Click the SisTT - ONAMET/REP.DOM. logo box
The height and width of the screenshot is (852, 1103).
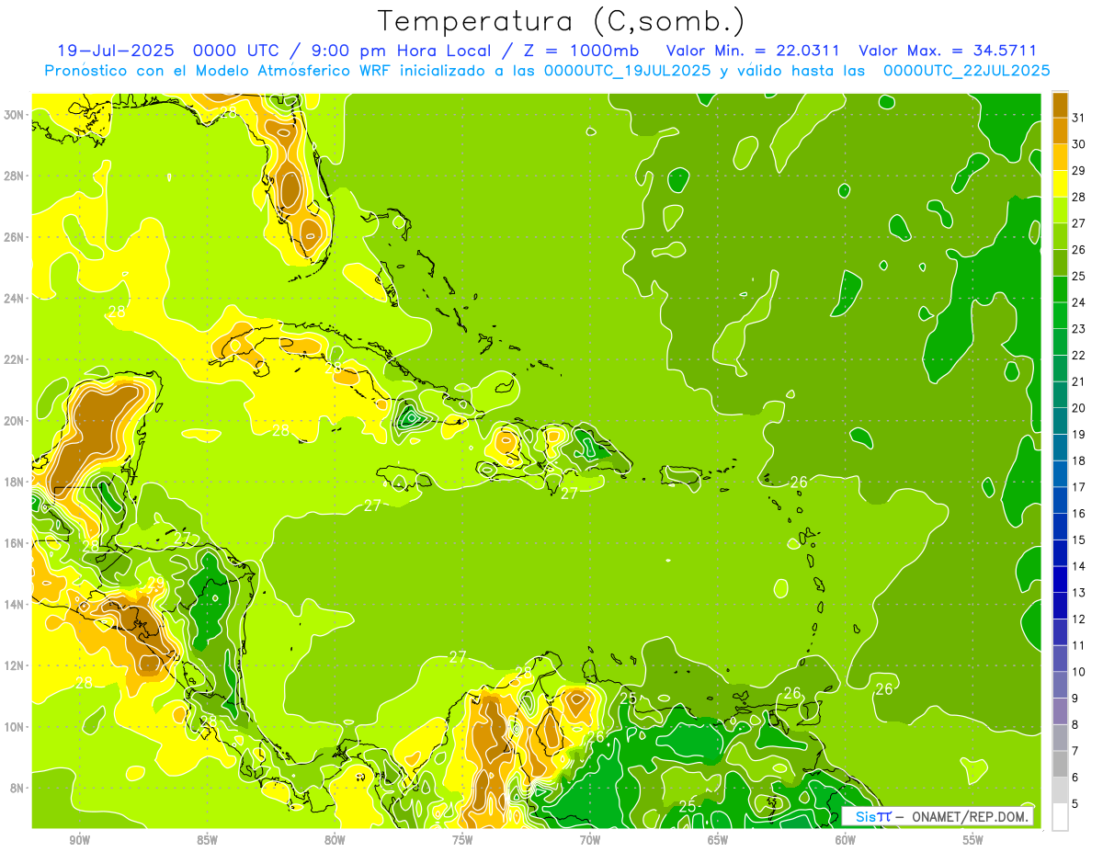click(938, 816)
